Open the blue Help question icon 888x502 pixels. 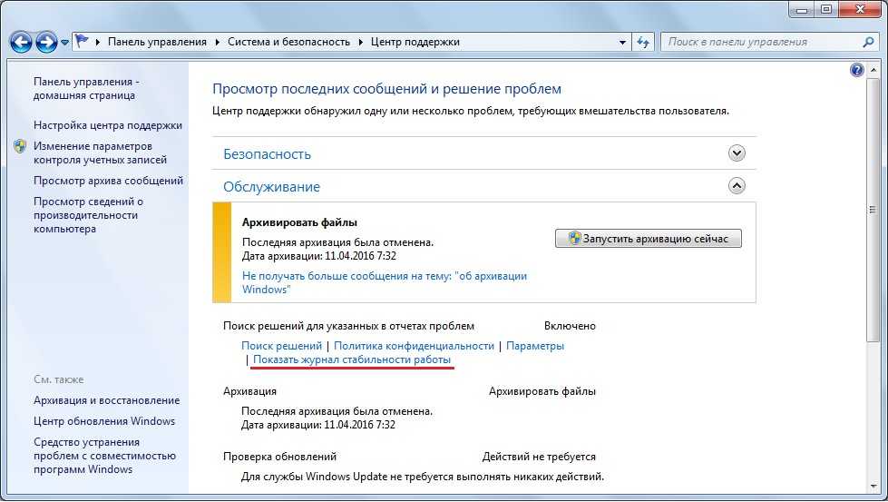(x=857, y=70)
